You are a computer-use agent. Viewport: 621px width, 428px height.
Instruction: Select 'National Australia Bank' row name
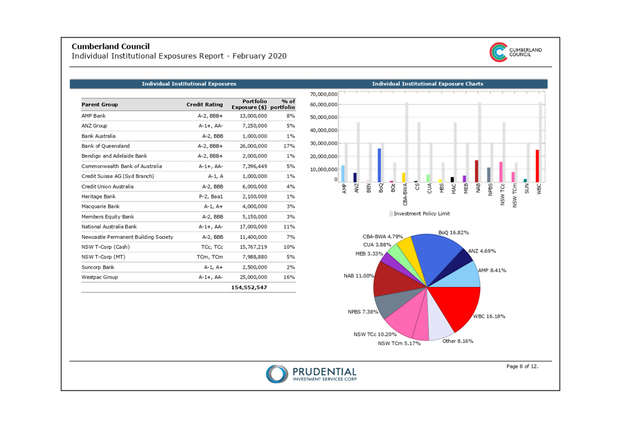coord(109,227)
